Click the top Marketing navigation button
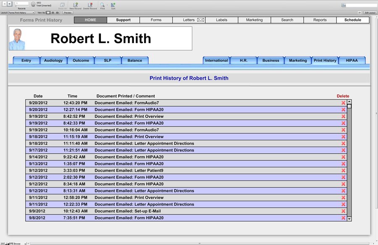This screenshot has width=378, height=245. click(x=255, y=20)
